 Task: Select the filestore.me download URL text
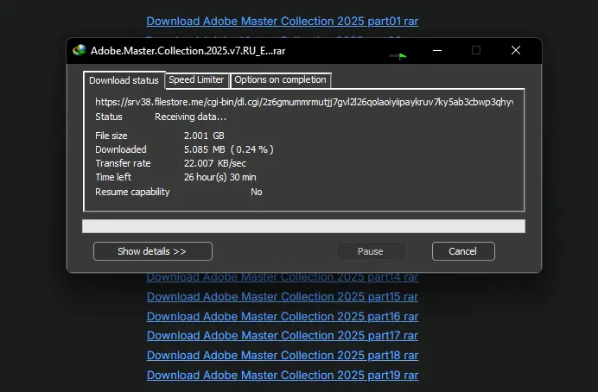pyautogui.click(x=304, y=102)
